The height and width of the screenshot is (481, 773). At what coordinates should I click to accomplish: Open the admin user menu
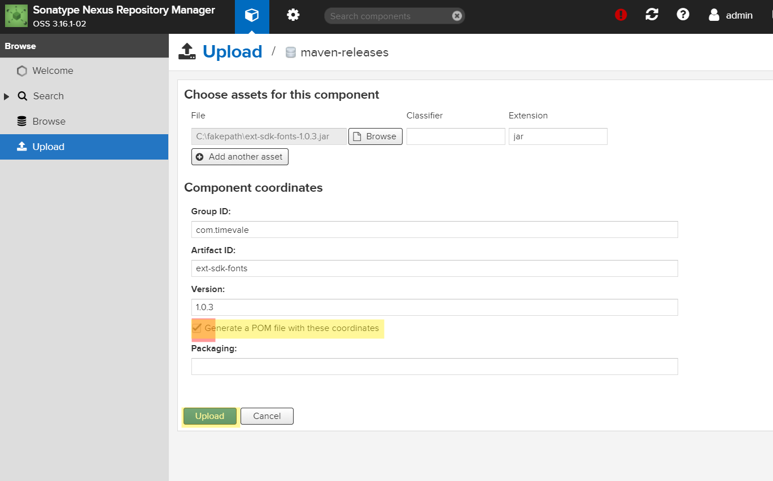point(731,15)
